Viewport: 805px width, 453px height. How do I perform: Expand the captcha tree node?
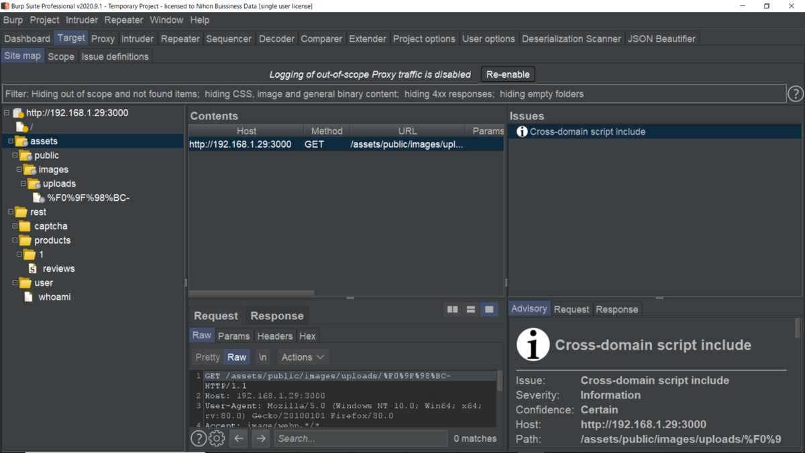(x=15, y=225)
